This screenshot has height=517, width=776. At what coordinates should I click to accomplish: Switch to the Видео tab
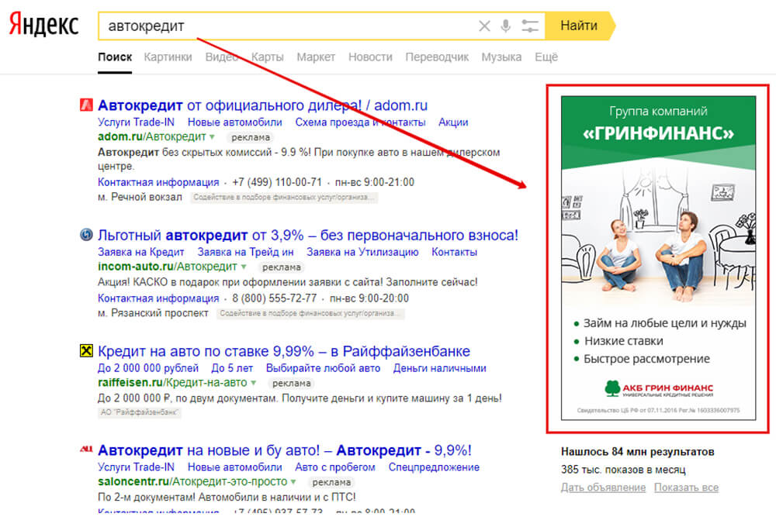221,57
